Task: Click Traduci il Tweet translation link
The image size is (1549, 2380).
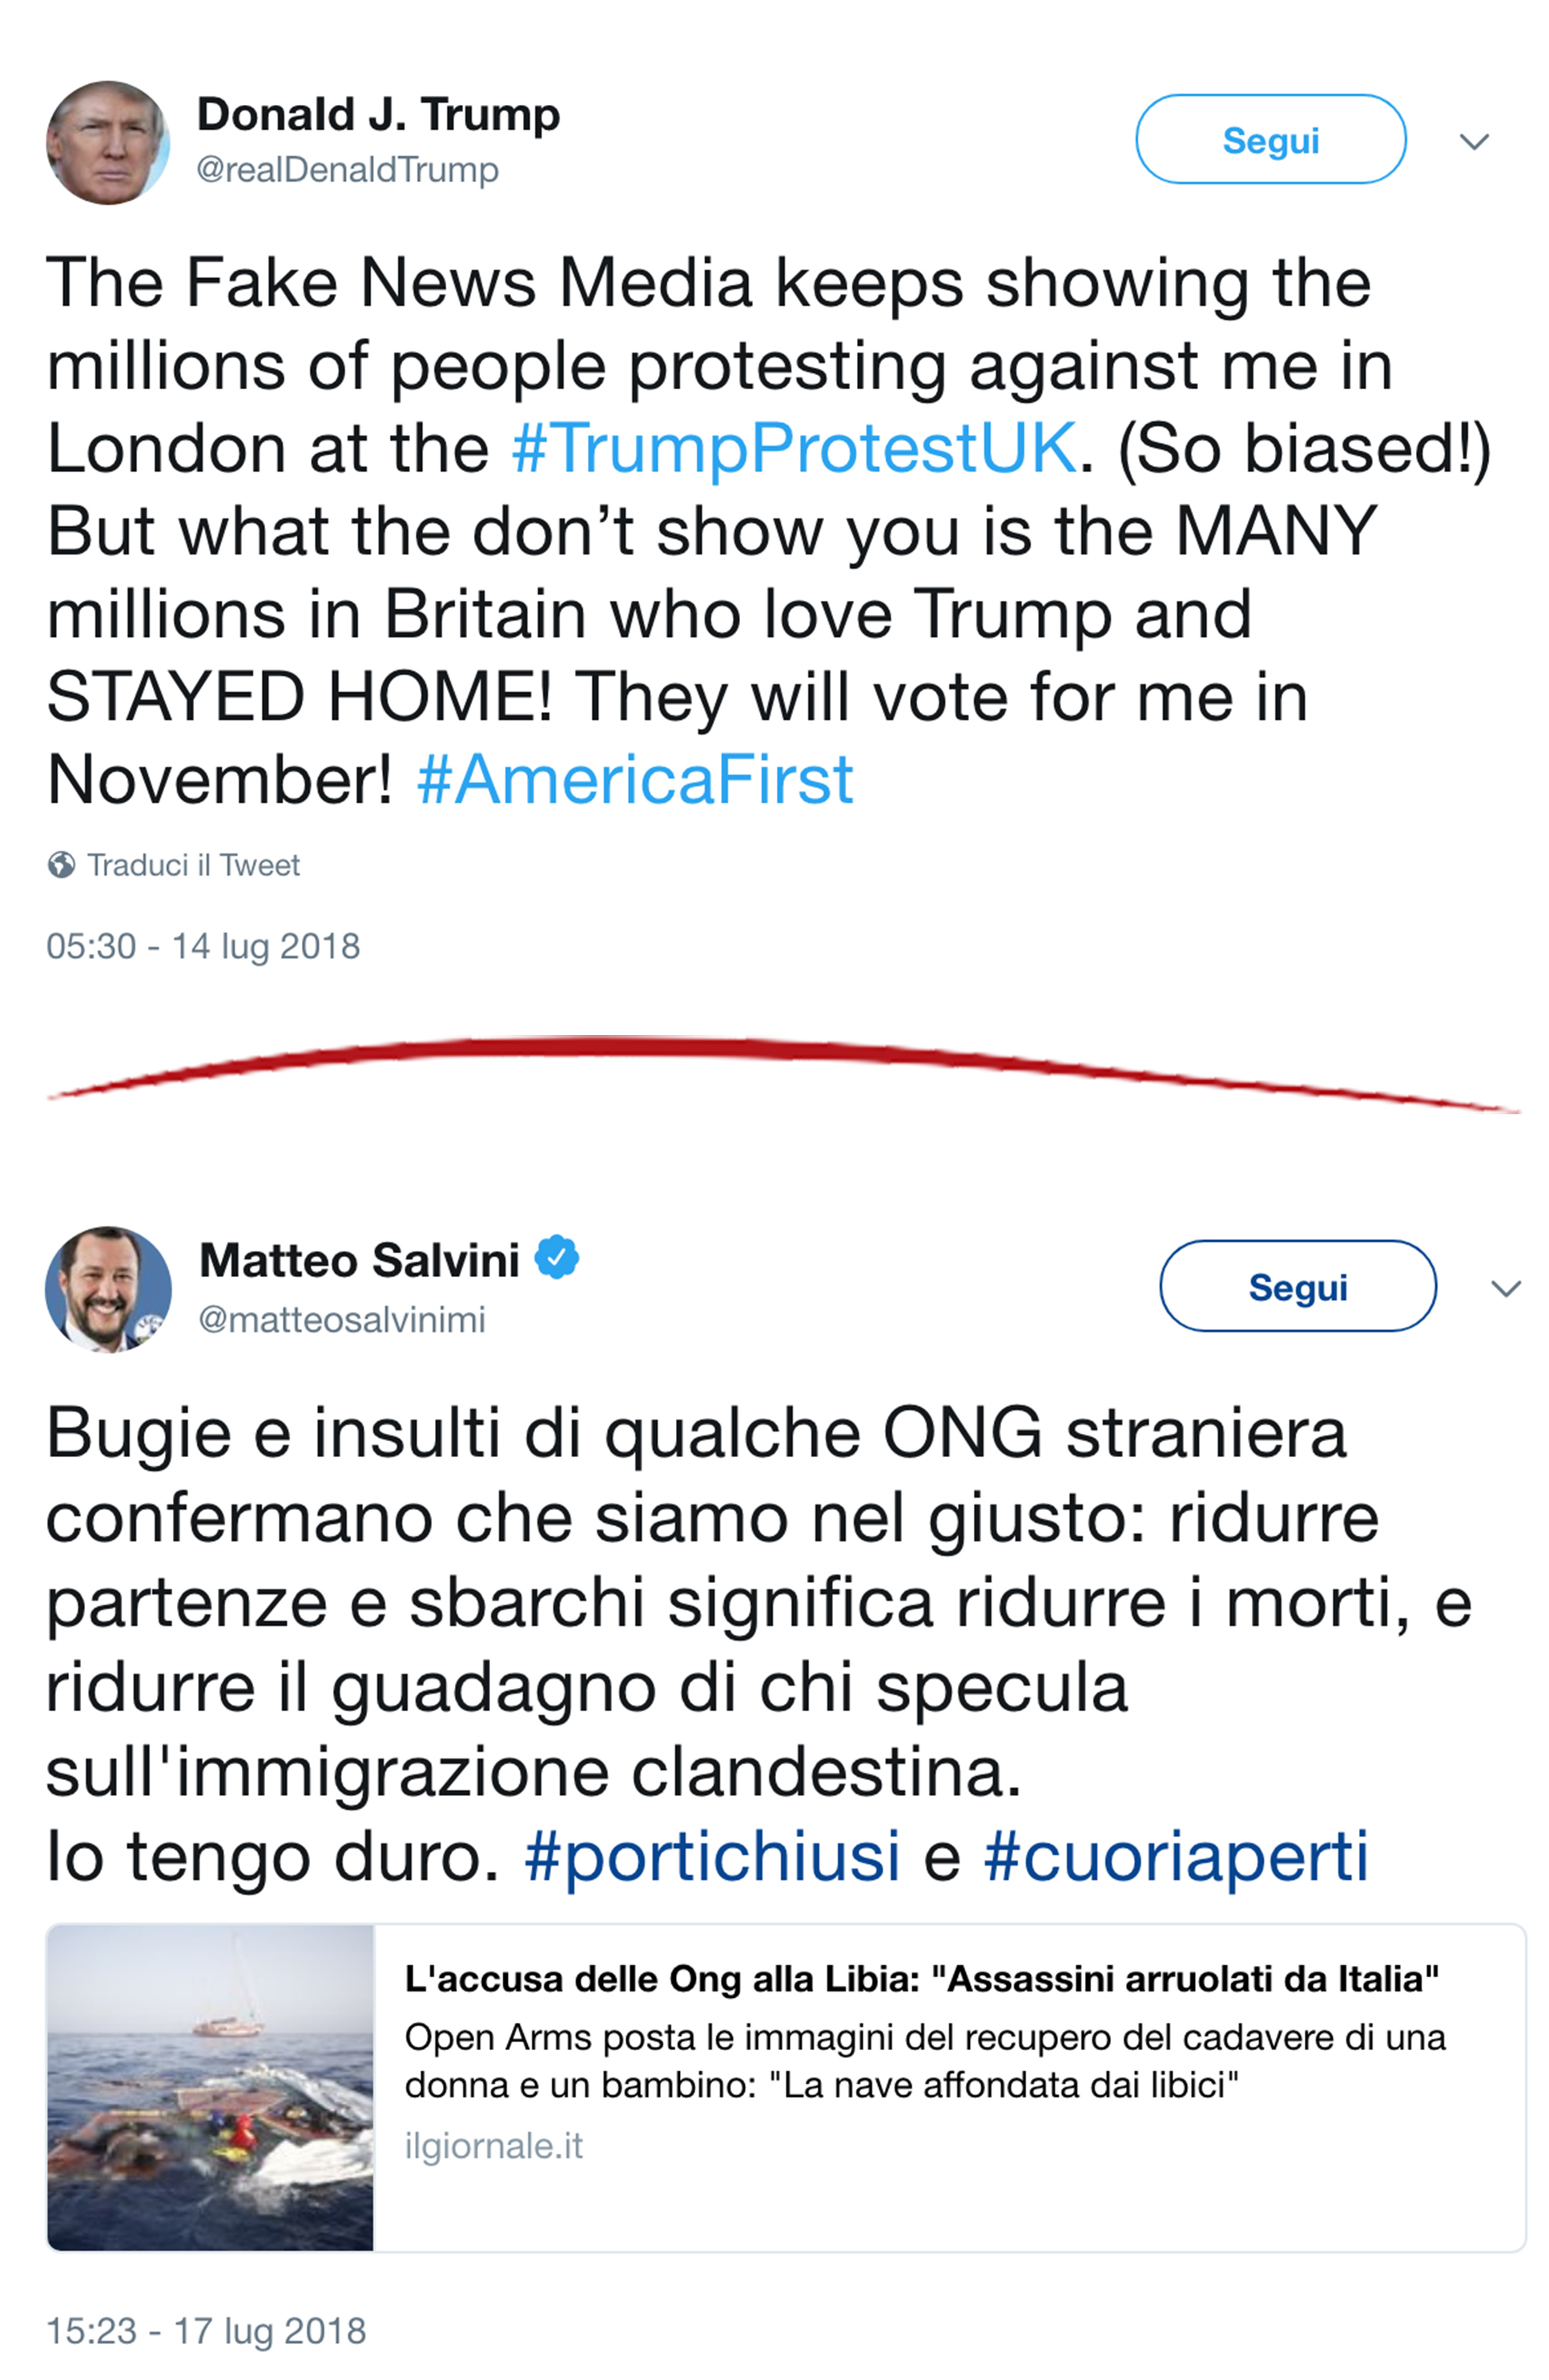Action: (x=193, y=864)
